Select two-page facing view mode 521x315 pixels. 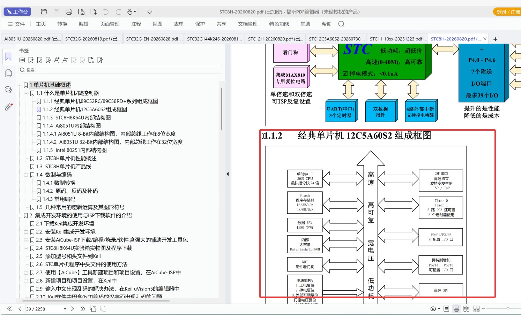coord(466,309)
